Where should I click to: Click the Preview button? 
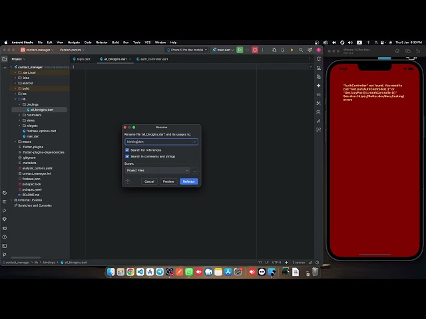point(168,181)
